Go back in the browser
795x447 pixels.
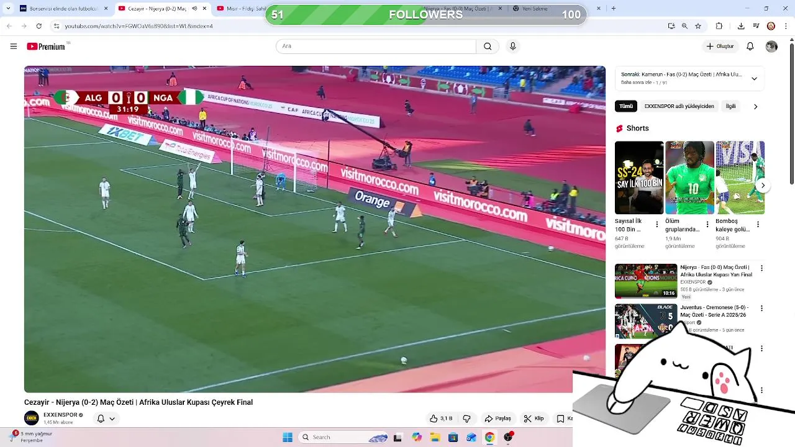pos(9,26)
